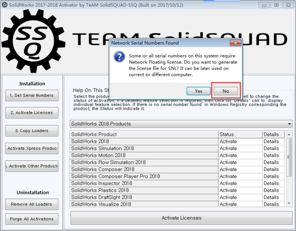This screenshot has width=296, height=231.
Task: Expand the SolidWorks 2018 Products dropdown
Action: coord(181,124)
